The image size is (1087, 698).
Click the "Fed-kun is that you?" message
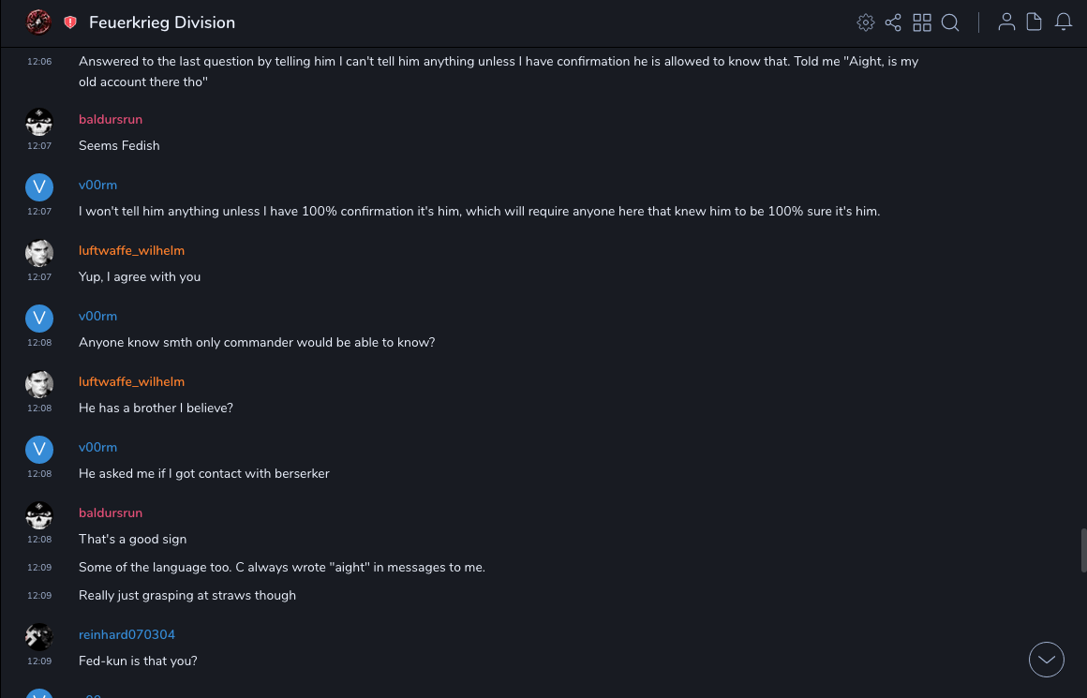(138, 661)
